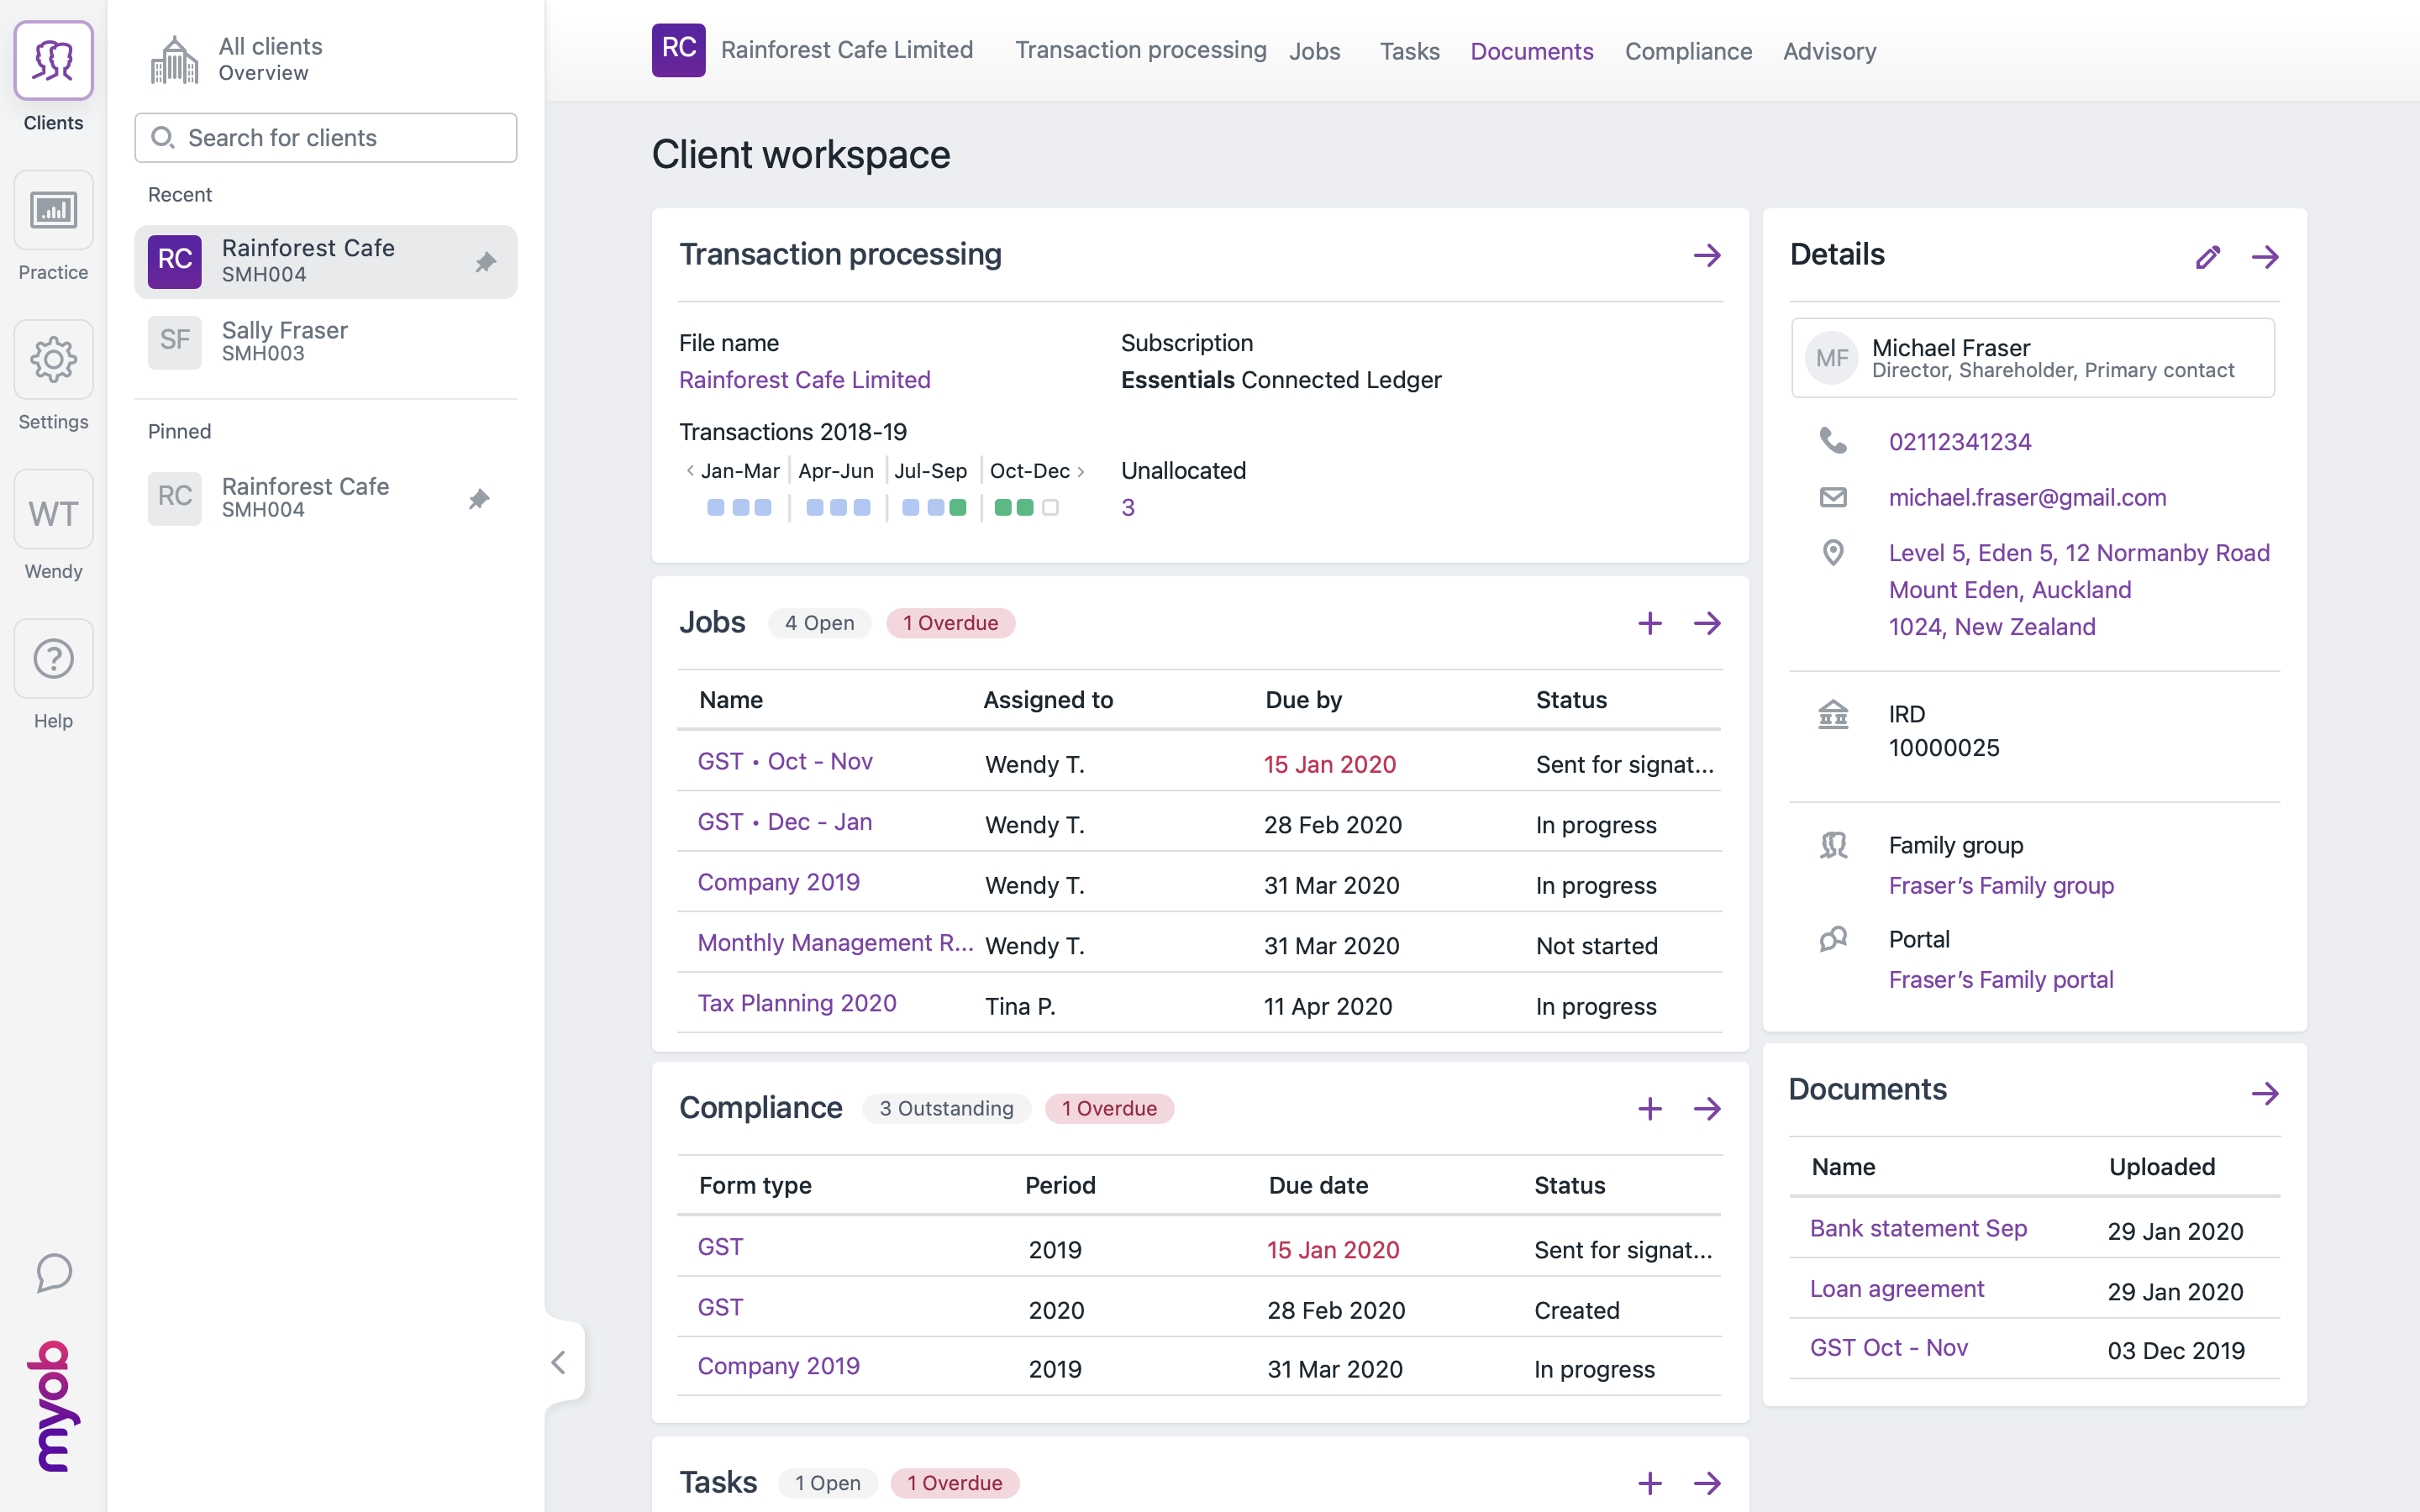
Task: Open Compliance card arrow
Action: 1707,1108
